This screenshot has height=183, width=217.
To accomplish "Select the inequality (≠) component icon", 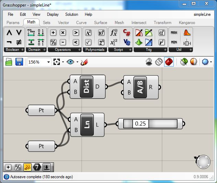I will 19,42.
